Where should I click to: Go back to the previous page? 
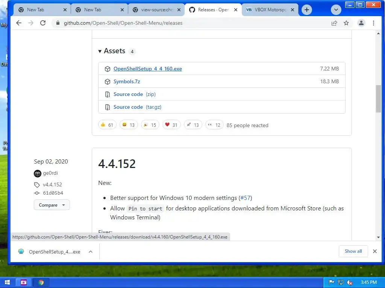(x=19, y=23)
